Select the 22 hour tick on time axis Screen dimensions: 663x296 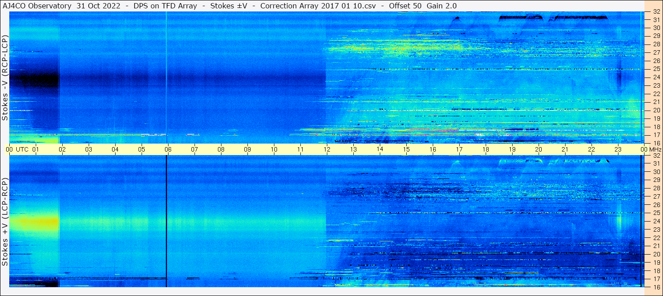[592, 149]
